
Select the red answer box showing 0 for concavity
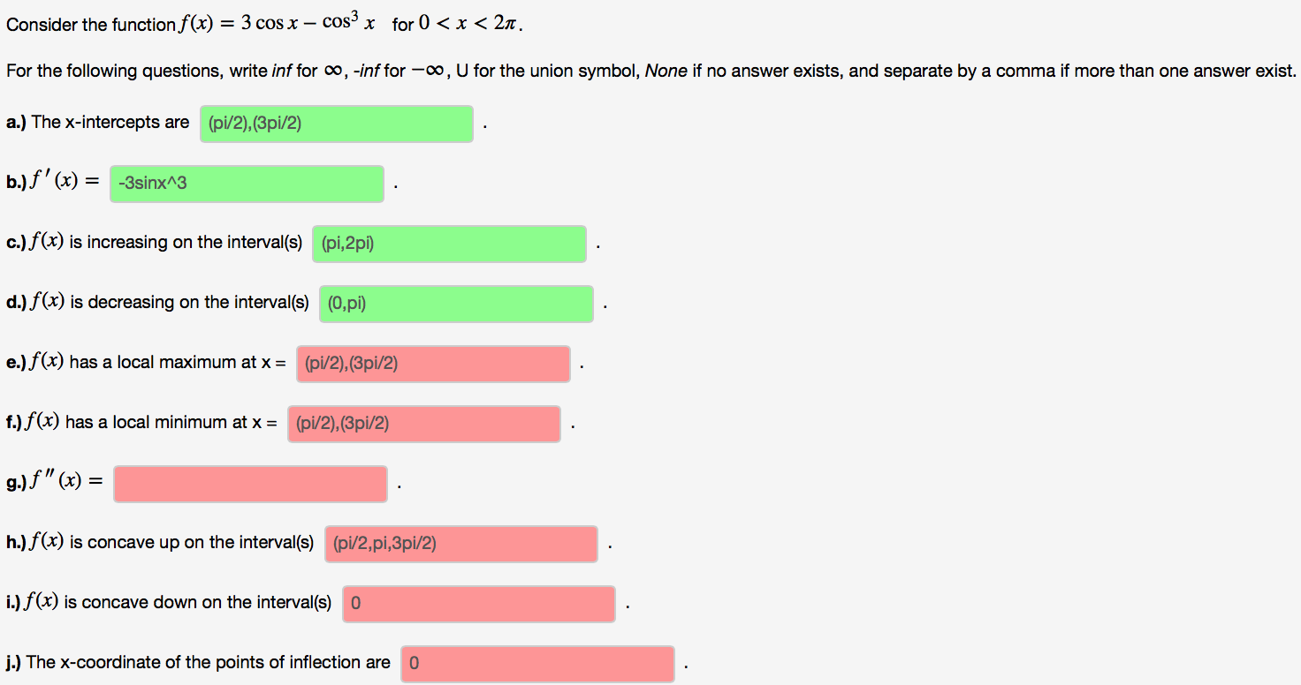[479, 603]
